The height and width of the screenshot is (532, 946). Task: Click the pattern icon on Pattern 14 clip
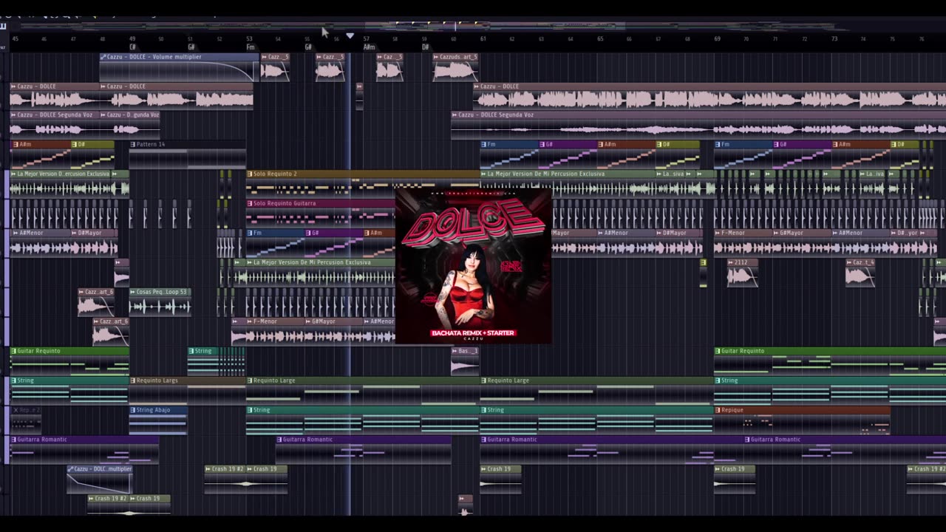point(133,144)
